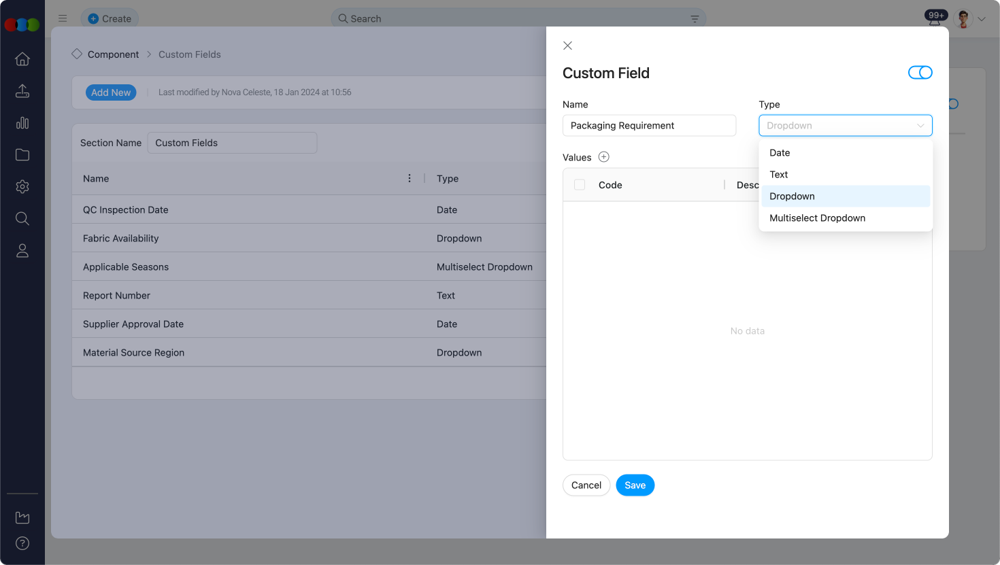Open the help question mark icon
Viewport: 1000px width, 565px height.
pos(22,543)
